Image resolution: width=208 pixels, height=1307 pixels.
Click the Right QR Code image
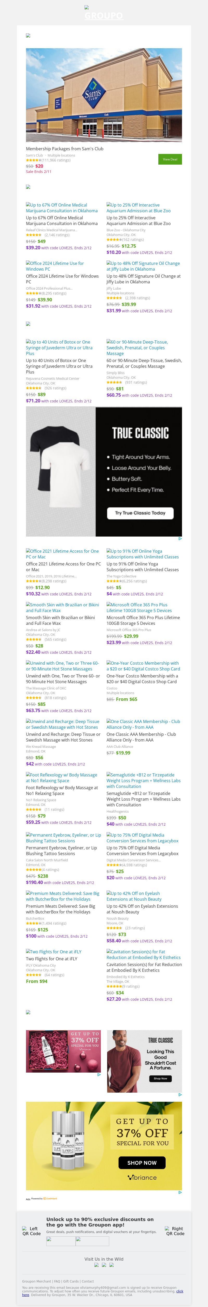pyautogui.click(x=175, y=1231)
